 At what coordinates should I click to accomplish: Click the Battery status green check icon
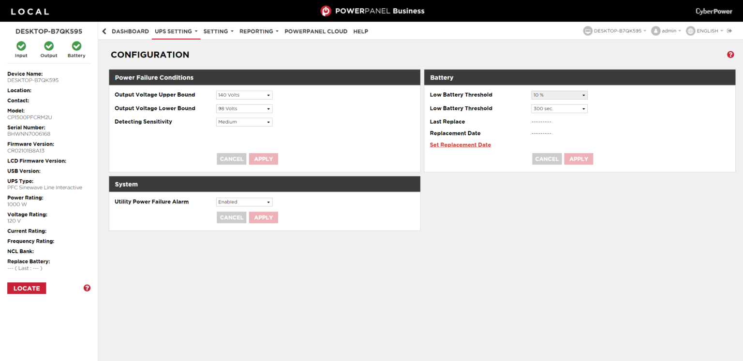point(76,46)
